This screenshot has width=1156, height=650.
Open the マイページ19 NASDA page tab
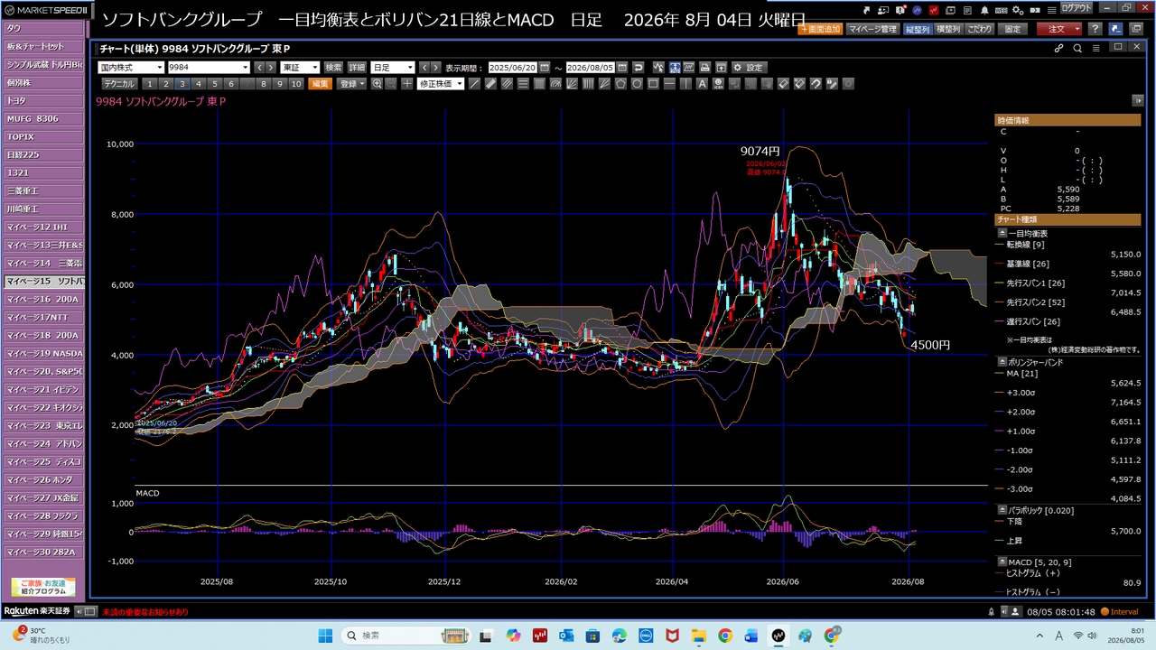43,353
